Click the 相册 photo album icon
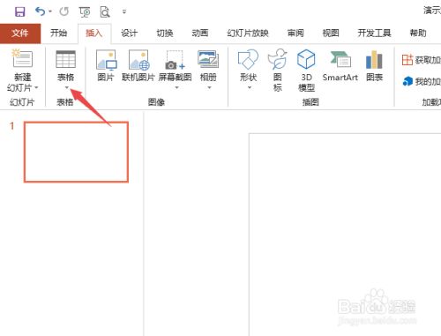This screenshot has height=336, width=441. tap(208, 60)
